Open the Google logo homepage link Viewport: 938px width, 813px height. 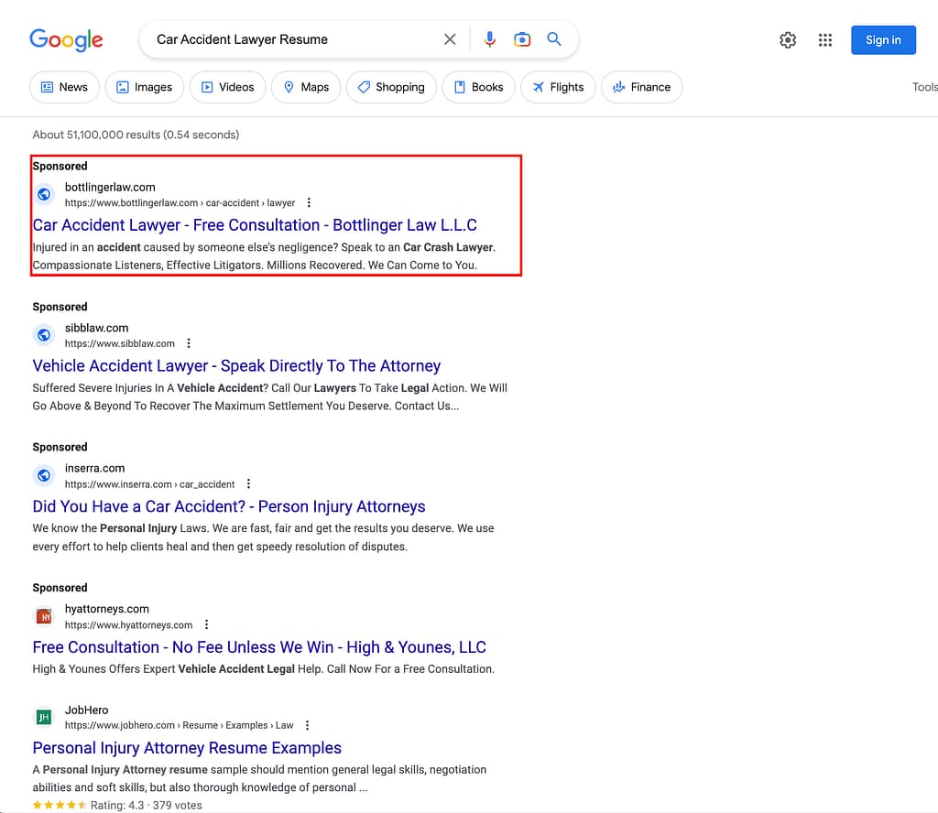[x=66, y=40]
